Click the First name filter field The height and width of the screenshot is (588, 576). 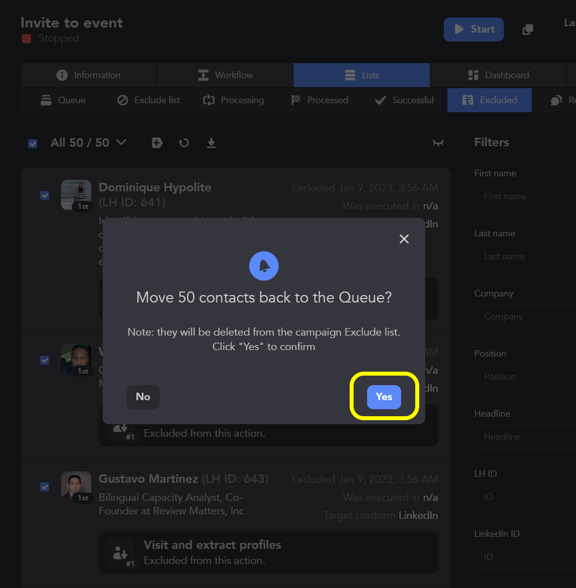pos(526,196)
